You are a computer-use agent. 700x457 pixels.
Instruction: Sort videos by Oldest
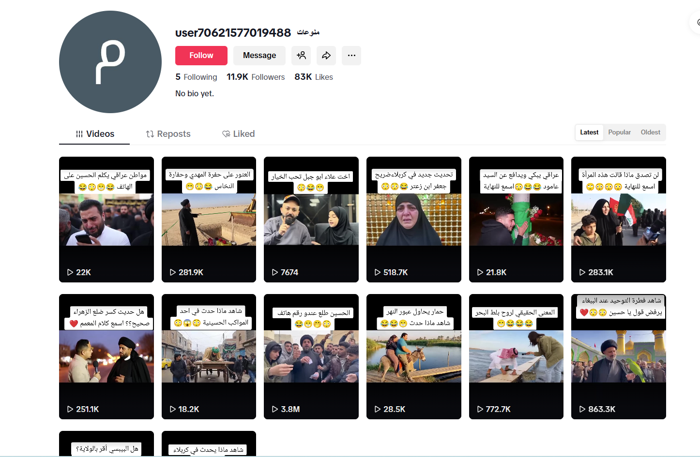[x=650, y=133]
